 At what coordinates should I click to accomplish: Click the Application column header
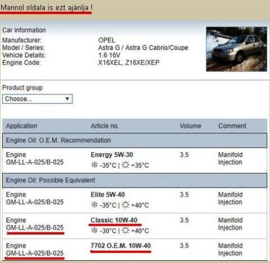[22, 126]
